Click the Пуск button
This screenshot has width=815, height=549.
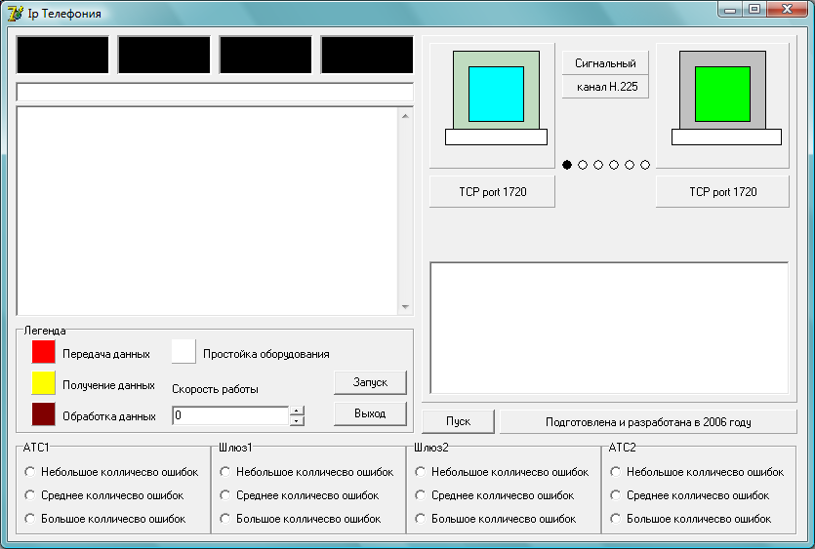coord(458,421)
